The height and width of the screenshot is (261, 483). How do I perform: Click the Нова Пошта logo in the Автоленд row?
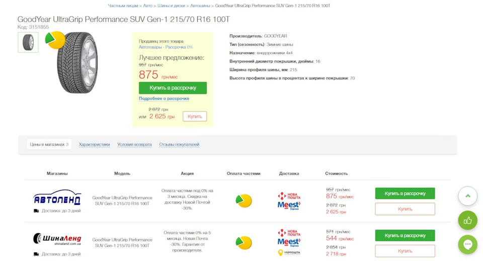[289, 196]
